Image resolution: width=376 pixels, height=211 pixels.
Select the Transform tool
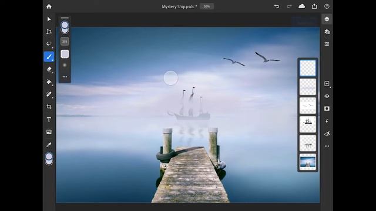[49, 32]
